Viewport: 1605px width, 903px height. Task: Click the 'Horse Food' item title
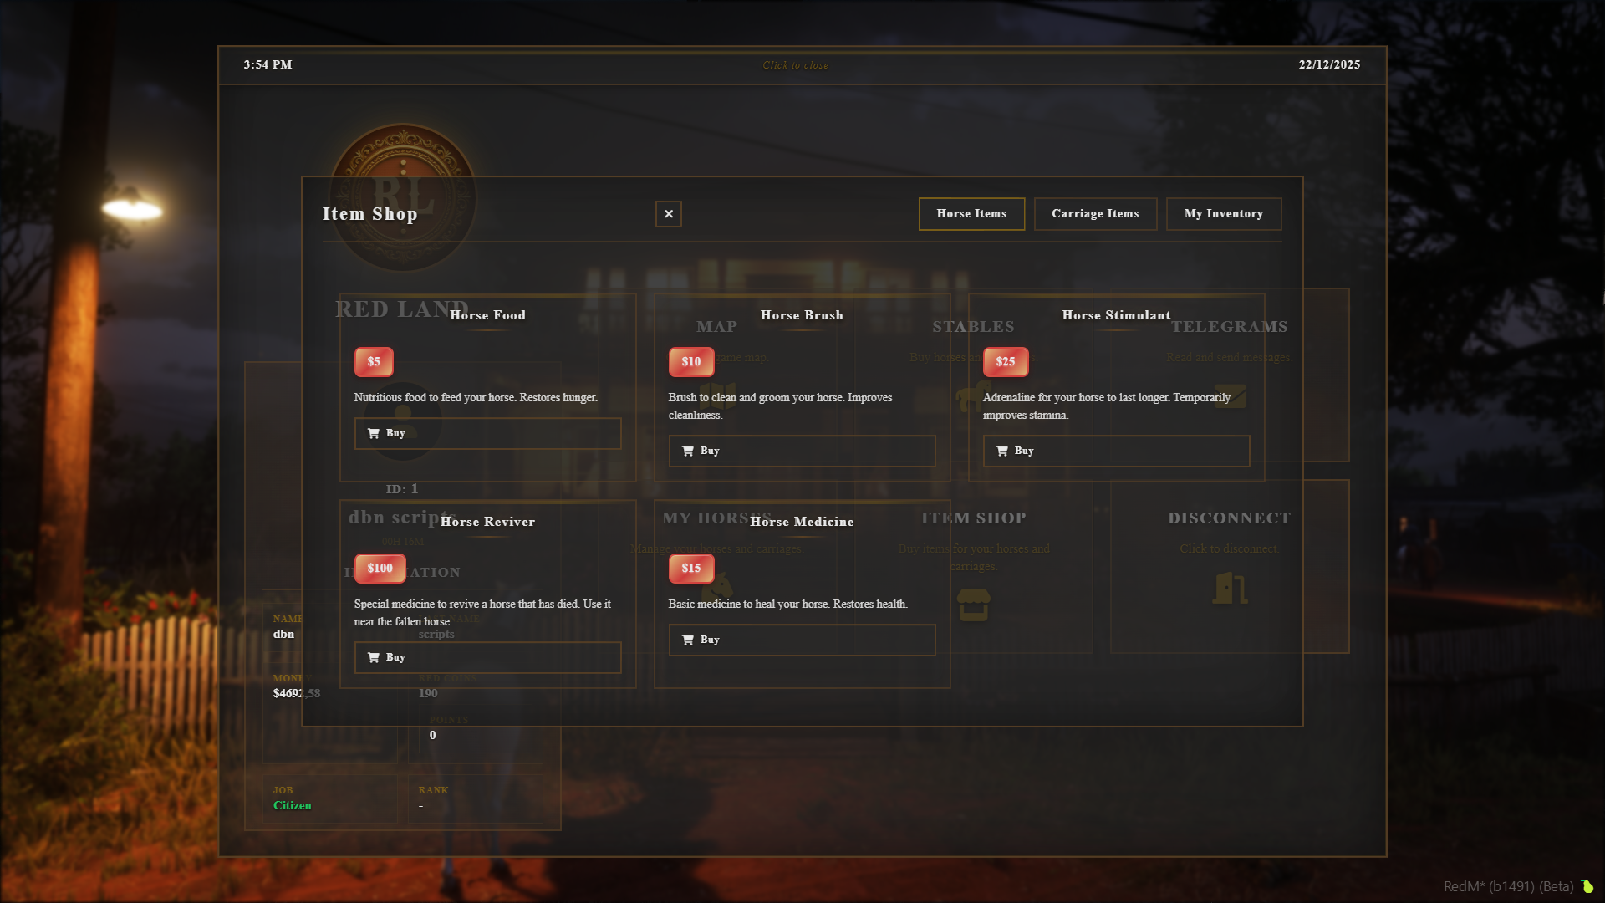[488, 315]
